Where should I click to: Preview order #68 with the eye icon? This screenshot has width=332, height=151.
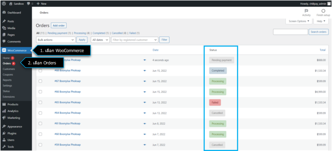pyautogui.click(x=145, y=71)
